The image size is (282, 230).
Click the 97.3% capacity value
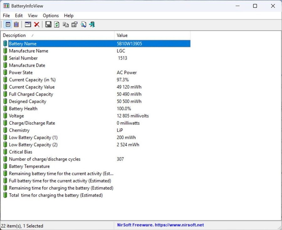coord(123,80)
